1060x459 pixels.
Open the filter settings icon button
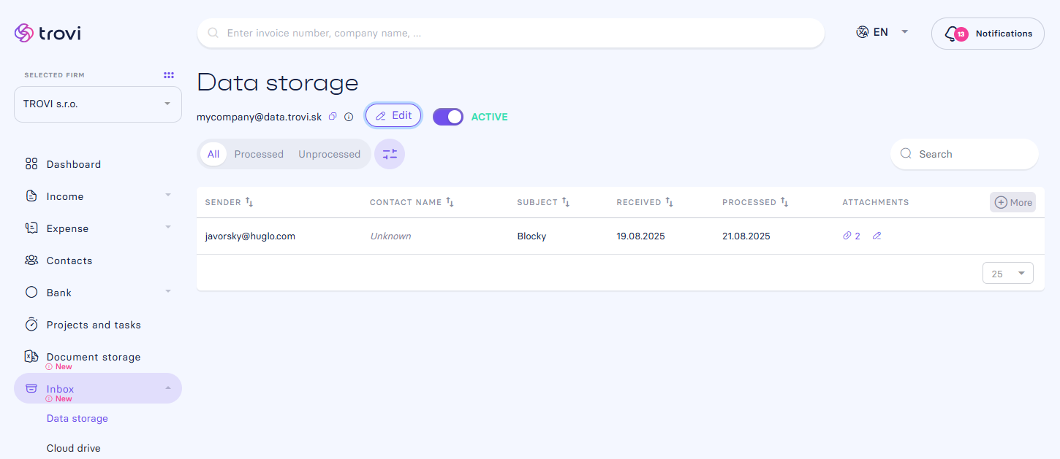[390, 154]
